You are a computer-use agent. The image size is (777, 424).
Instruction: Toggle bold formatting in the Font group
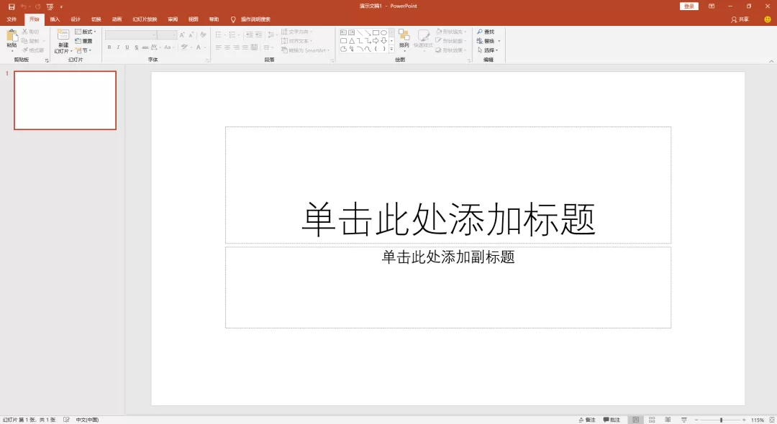click(109, 47)
